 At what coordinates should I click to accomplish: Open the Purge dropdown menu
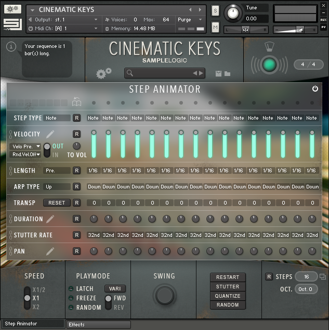click(189, 20)
